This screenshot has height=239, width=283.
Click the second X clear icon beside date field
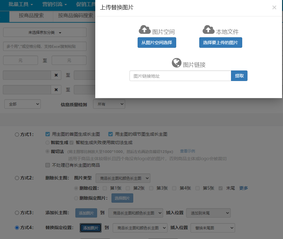tap(56, 90)
